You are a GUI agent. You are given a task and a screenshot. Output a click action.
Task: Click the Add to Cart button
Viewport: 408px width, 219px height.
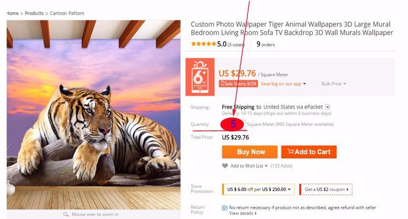[309, 152]
